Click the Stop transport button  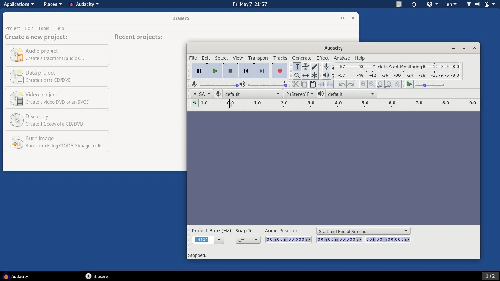click(x=231, y=71)
